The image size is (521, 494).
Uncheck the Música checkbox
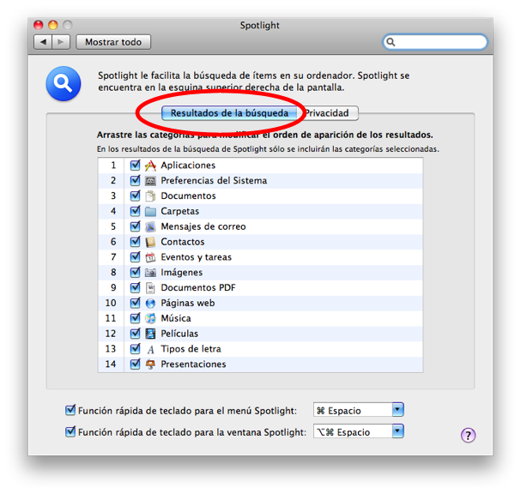[x=135, y=317]
